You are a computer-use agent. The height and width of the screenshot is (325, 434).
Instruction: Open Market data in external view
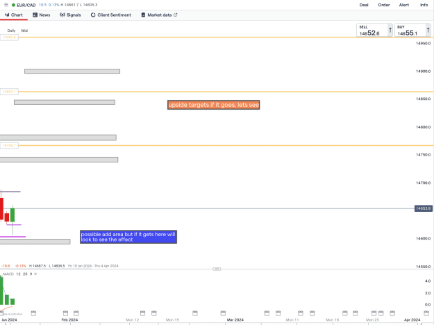point(159,15)
